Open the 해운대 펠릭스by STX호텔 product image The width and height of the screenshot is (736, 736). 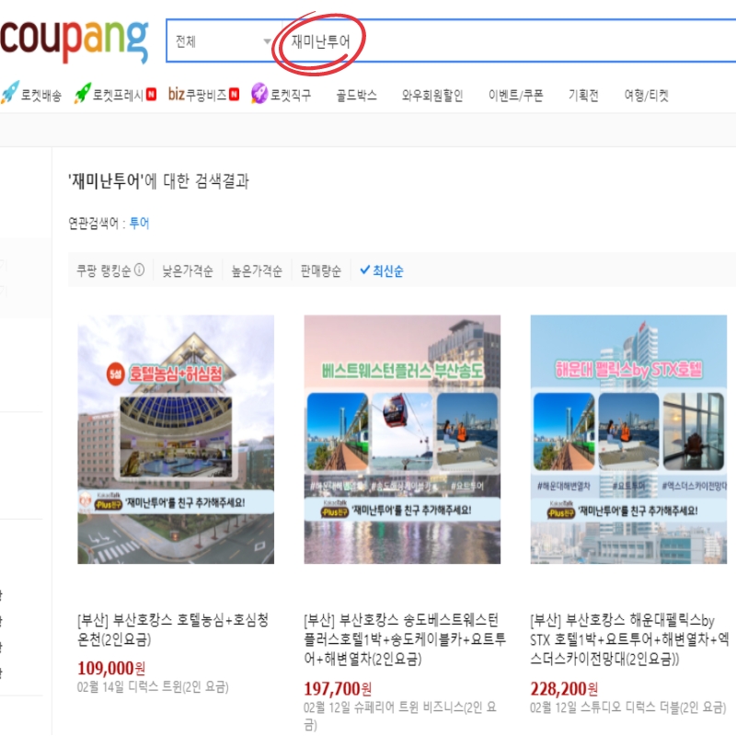point(628,440)
